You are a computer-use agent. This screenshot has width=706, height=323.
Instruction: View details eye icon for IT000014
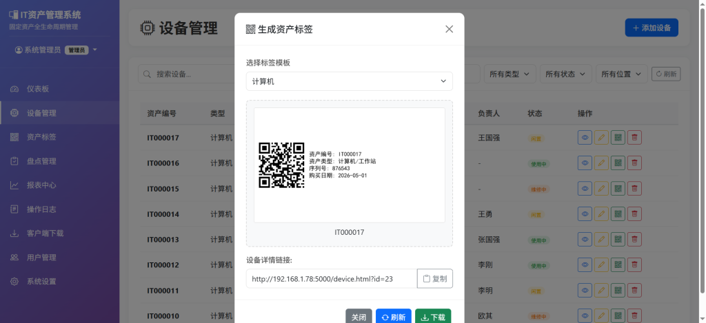[x=585, y=214]
